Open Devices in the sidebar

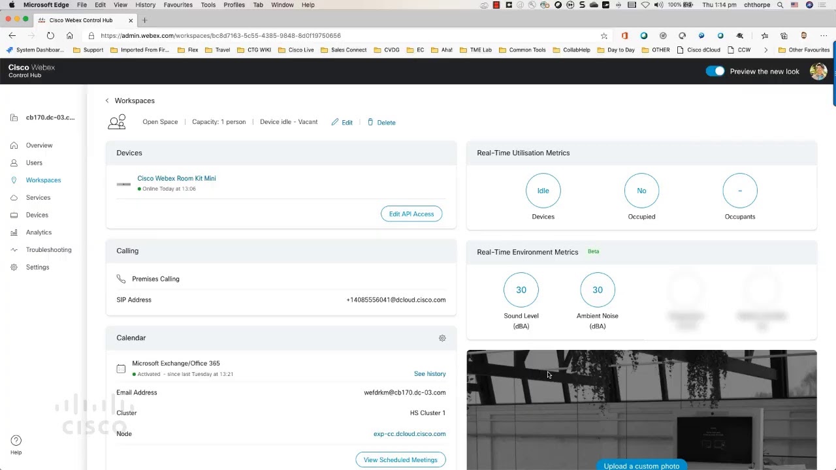click(x=37, y=215)
